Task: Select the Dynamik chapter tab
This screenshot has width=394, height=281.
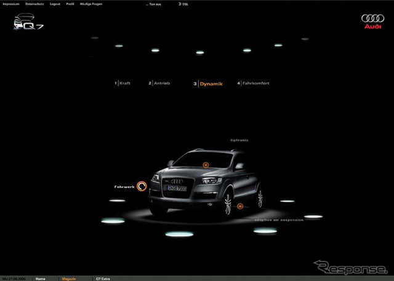Action: tap(211, 83)
